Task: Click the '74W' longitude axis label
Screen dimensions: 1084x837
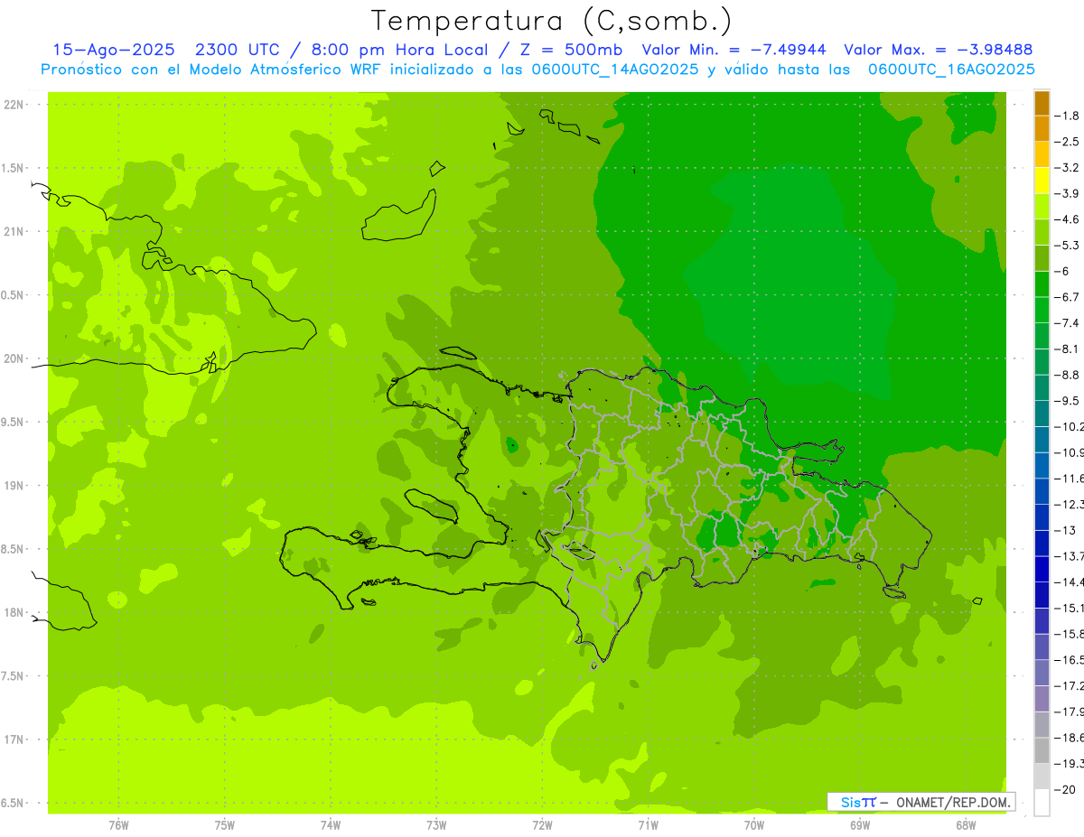Action: pos(331,825)
